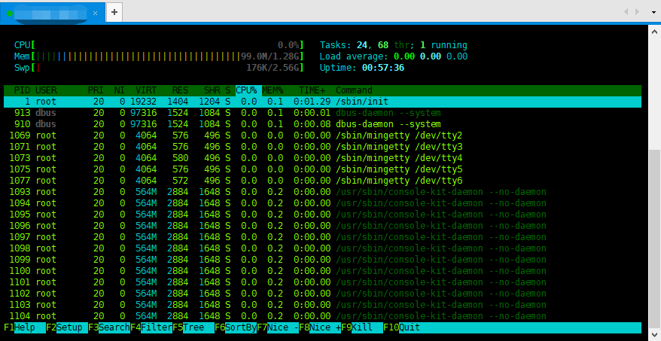Click the scrollbar up arrow

pyautogui.click(x=654, y=31)
